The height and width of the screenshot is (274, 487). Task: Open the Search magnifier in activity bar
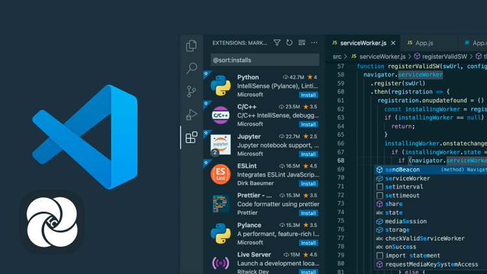click(192, 68)
